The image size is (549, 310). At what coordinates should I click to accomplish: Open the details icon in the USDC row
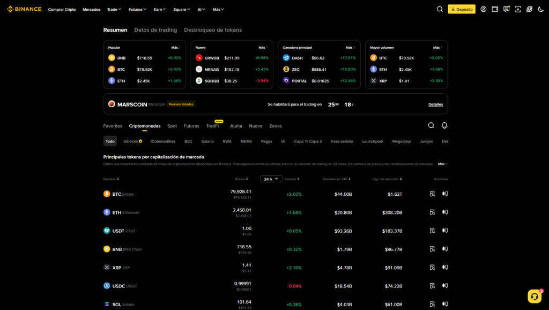click(433, 286)
